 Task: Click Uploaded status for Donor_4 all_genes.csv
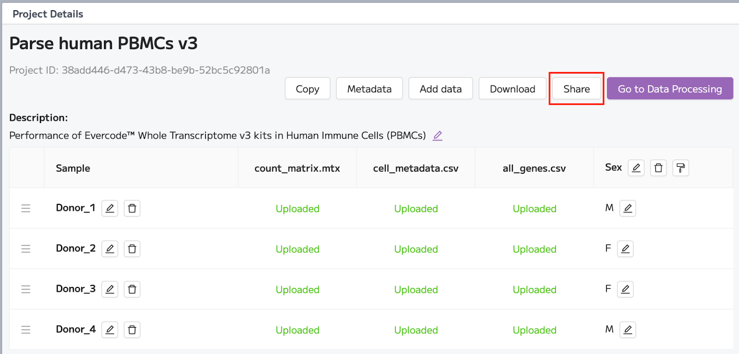pyautogui.click(x=534, y=330)
